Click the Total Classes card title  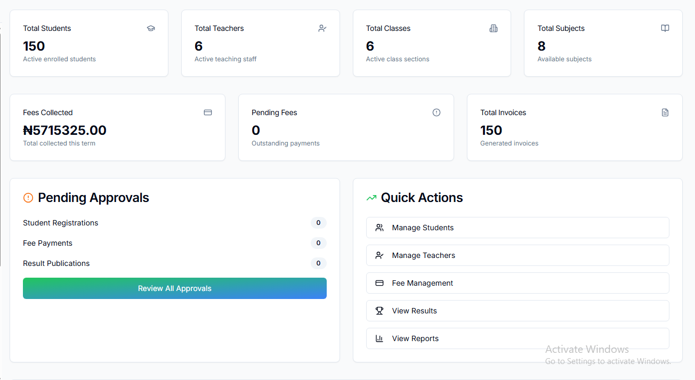pyautogui.click(x=388, y=28)
